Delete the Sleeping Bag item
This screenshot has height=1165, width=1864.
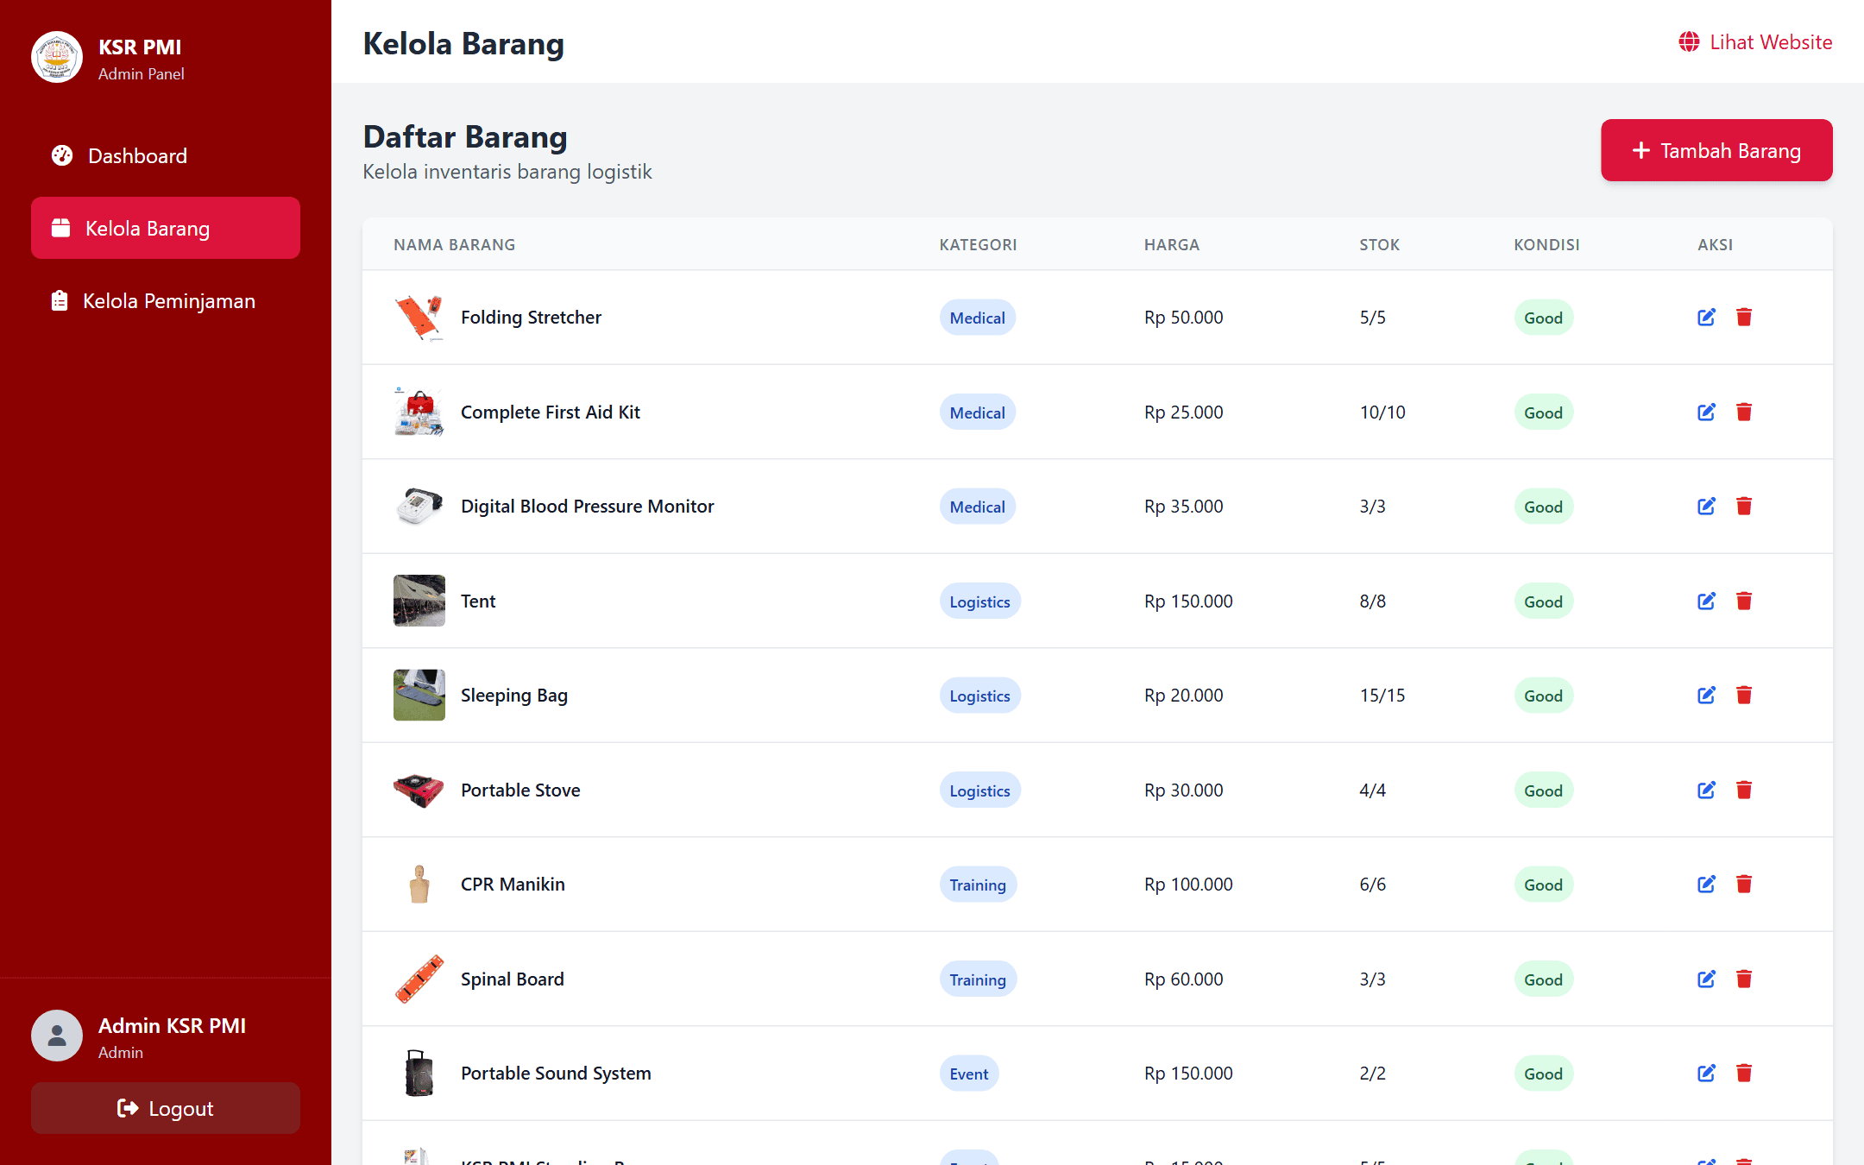[x=1744, y=696]
